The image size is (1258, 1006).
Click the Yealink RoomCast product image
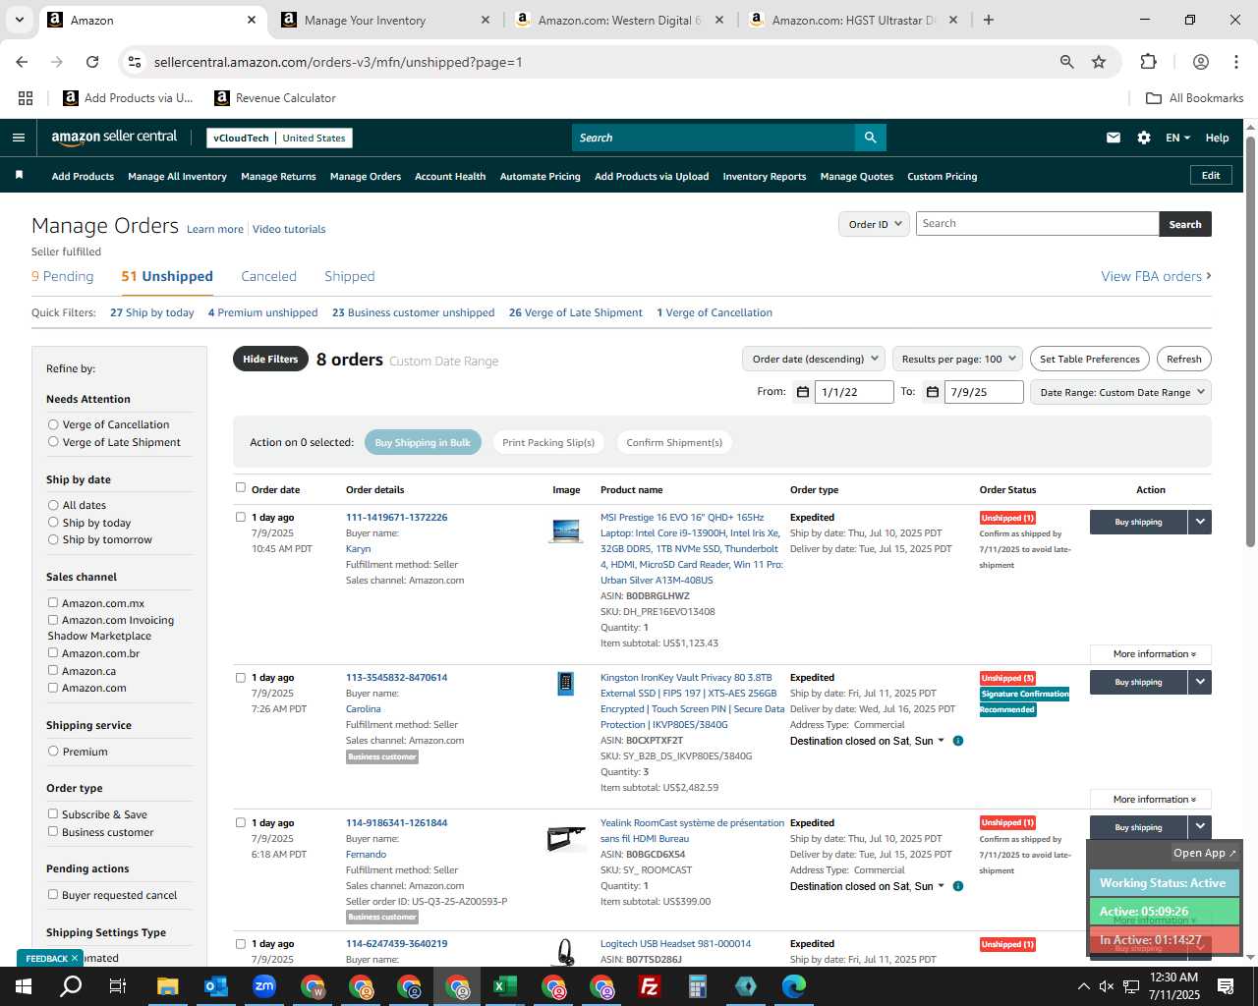point(566,838)
